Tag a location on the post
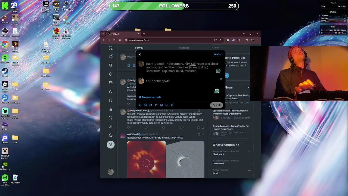348x196 pixels. coord(172,105)
